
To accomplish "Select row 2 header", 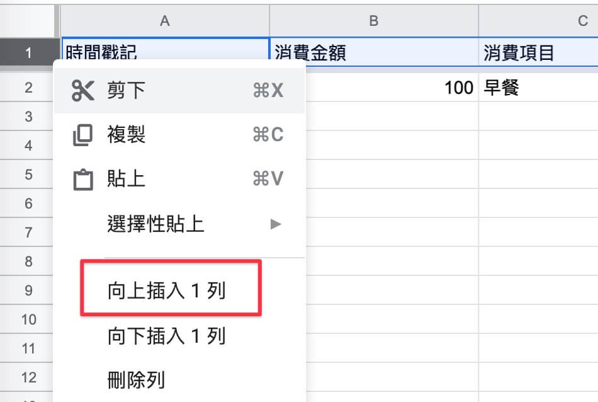I will 26,88.
